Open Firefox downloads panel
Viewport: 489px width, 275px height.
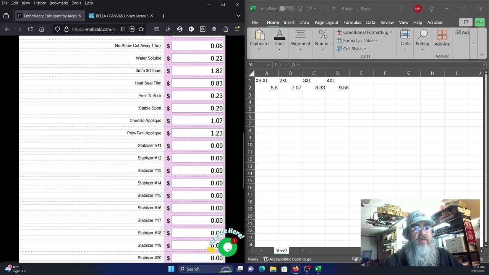click(168, 29)
